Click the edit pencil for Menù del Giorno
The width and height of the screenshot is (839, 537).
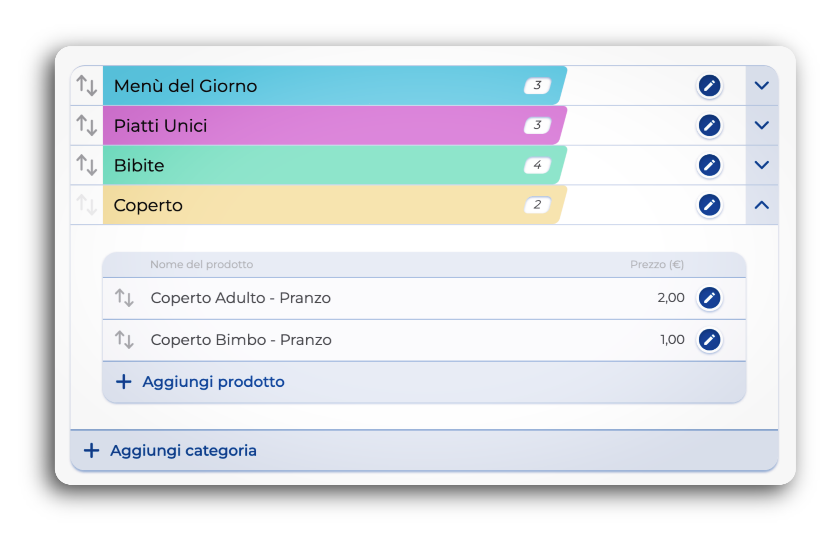tap(709, 86)
